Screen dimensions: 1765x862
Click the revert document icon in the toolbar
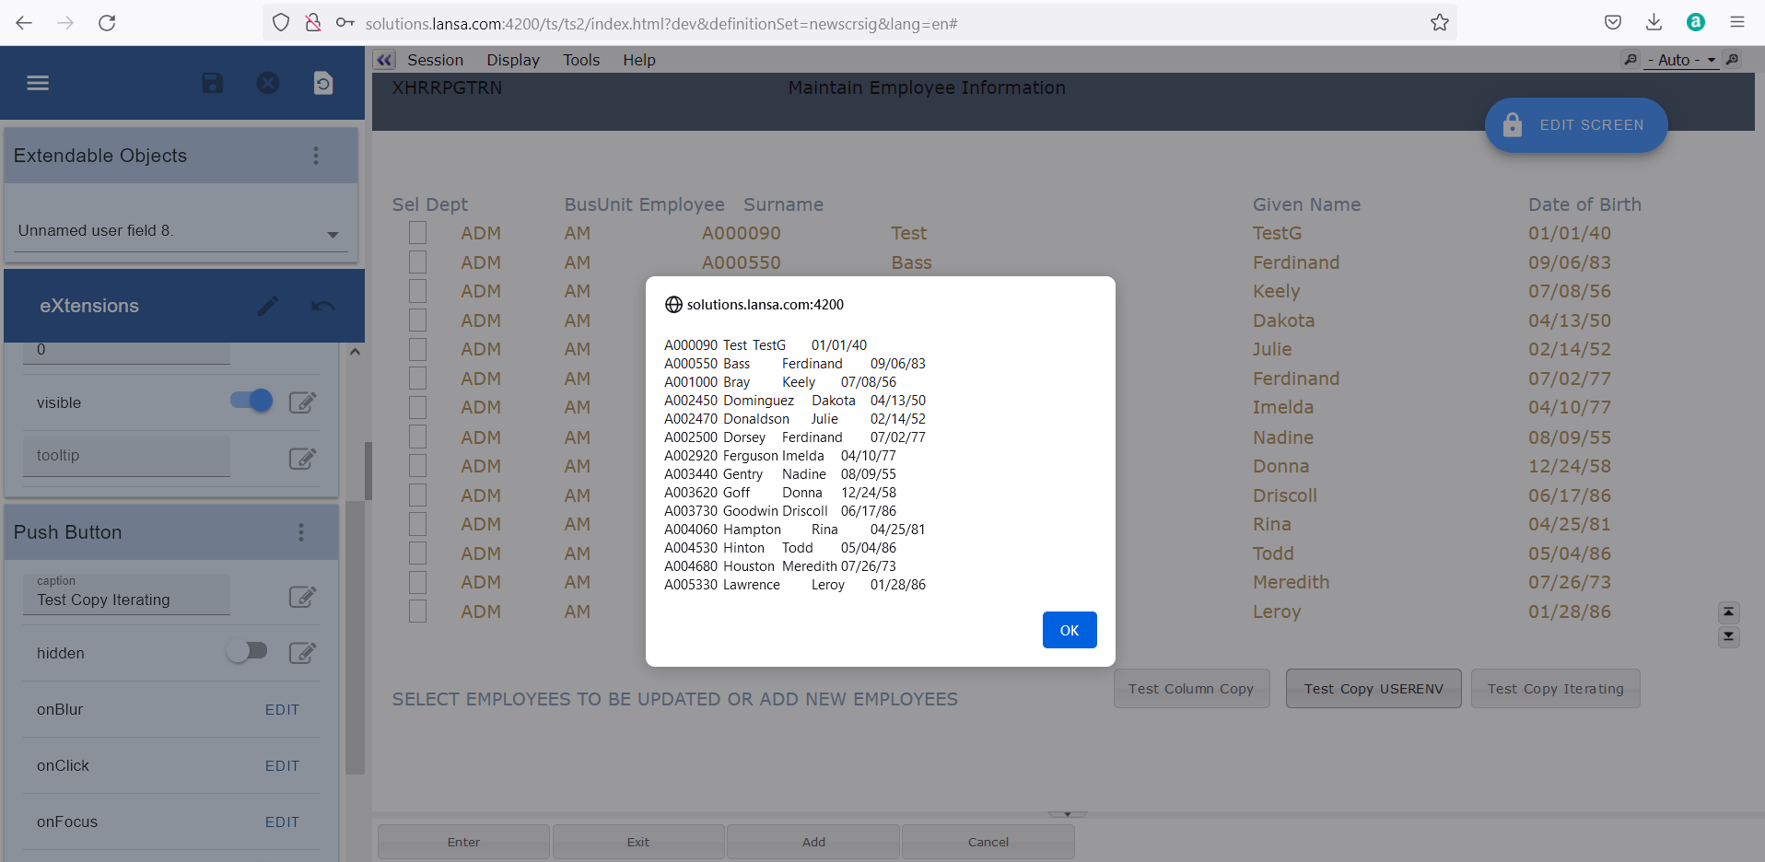[322, 83]
